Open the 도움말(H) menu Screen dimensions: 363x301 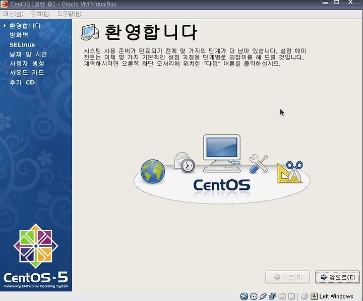tap(69, 14)
